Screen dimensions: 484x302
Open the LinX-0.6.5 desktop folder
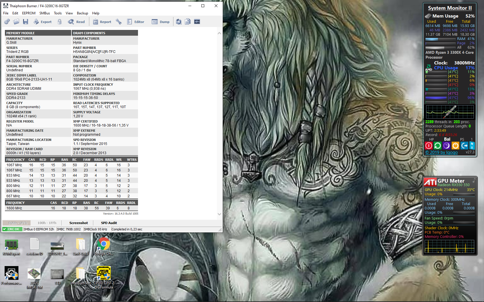(x=80, y=247)
